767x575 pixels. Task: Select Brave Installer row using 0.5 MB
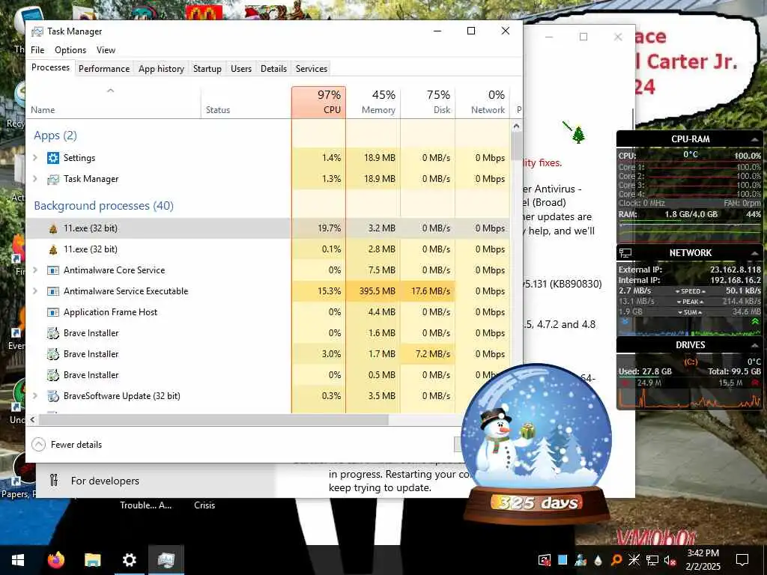tap(267, 376)
